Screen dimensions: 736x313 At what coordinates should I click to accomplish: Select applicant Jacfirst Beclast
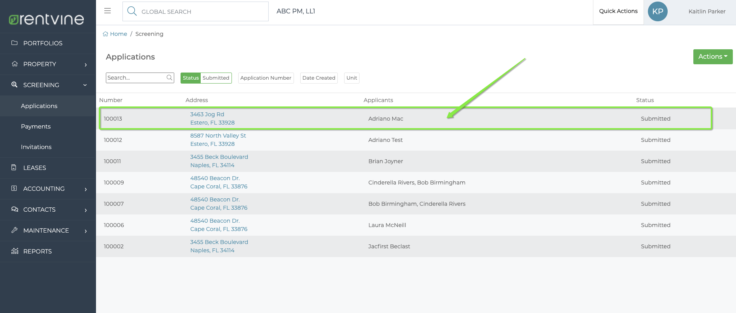(389, 246)
